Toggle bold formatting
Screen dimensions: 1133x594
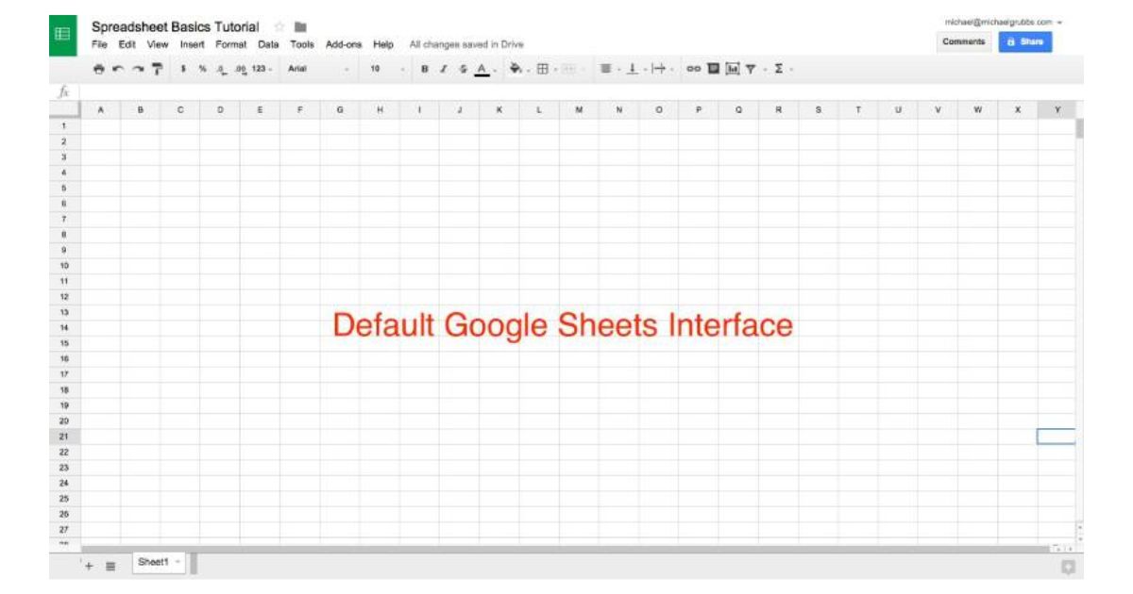point(424,69)
